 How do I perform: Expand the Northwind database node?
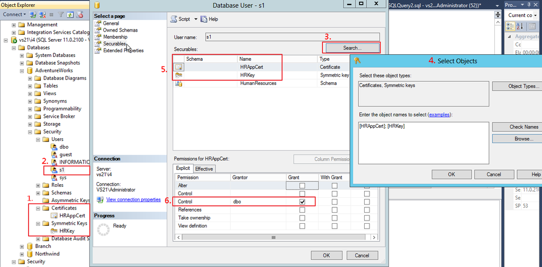tap(22, 254)
